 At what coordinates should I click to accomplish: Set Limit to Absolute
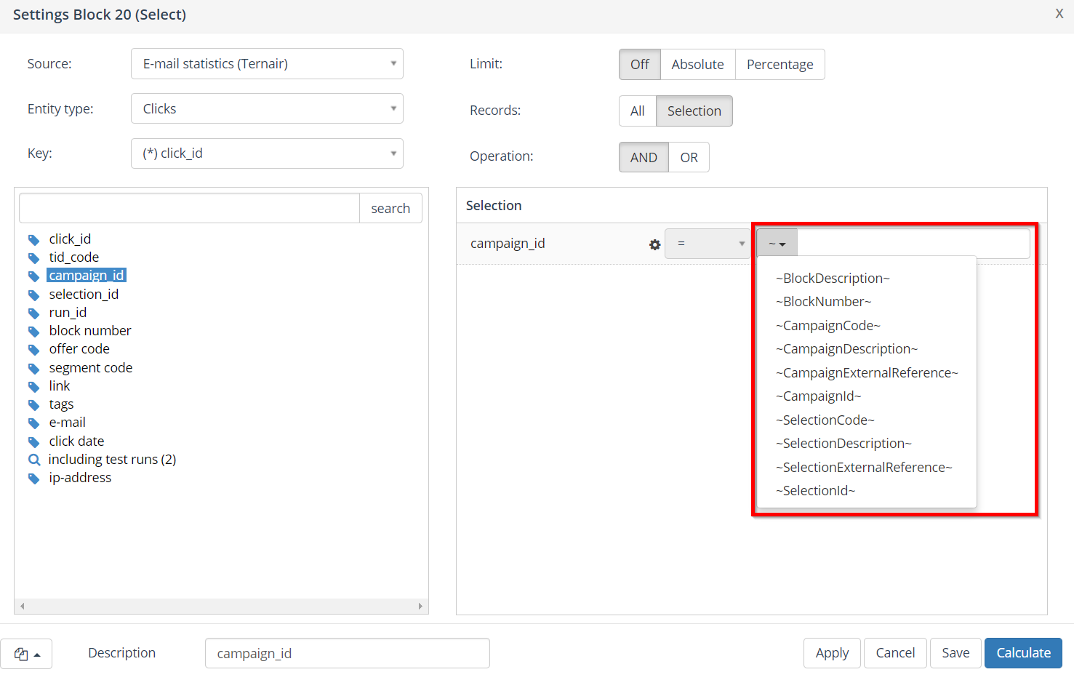click(x=697, y=65)
